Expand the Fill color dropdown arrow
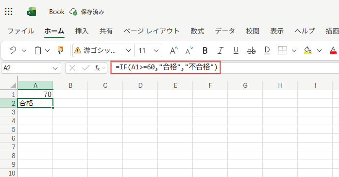 click(319, 51)
